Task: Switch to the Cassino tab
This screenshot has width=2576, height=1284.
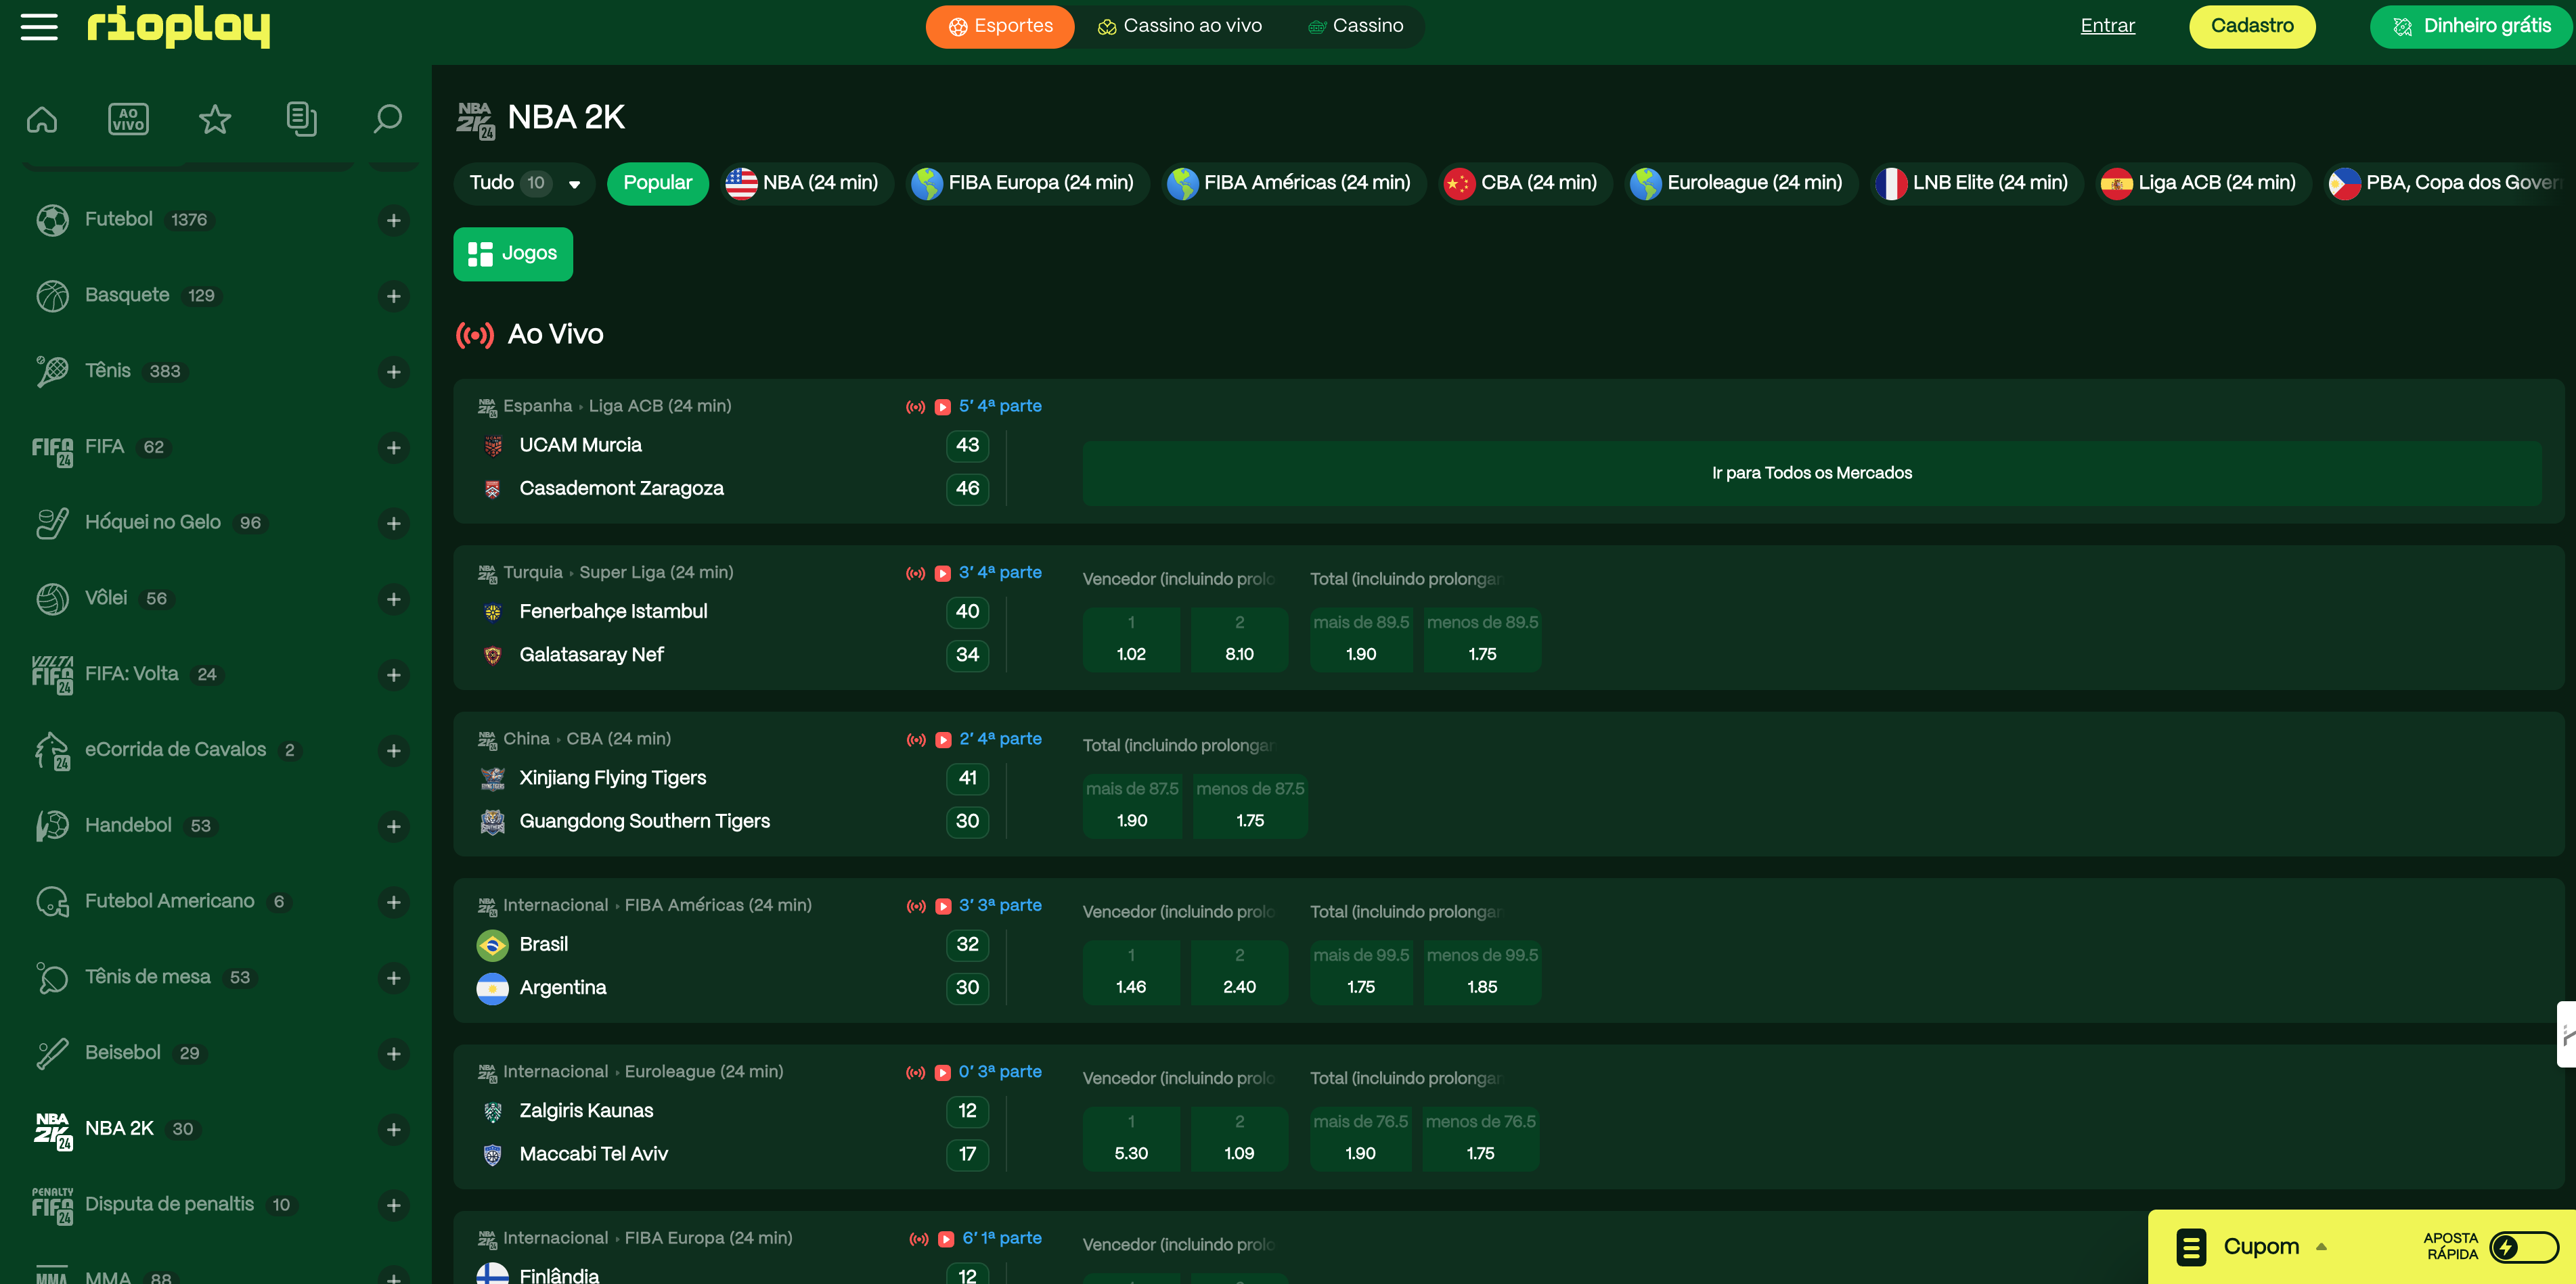Action: [x=1356, y=26]
